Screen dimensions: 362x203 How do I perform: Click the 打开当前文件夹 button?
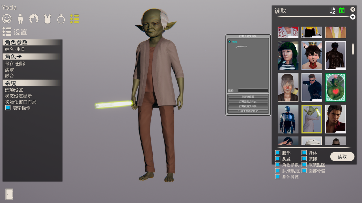248,101
